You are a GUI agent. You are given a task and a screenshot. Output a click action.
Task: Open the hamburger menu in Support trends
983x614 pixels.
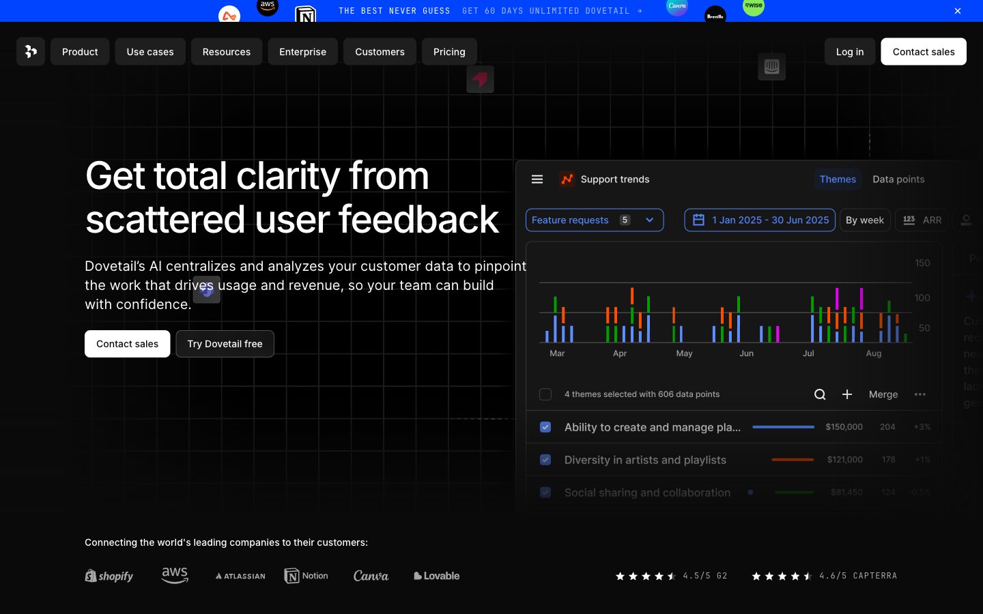coord(537,179)
